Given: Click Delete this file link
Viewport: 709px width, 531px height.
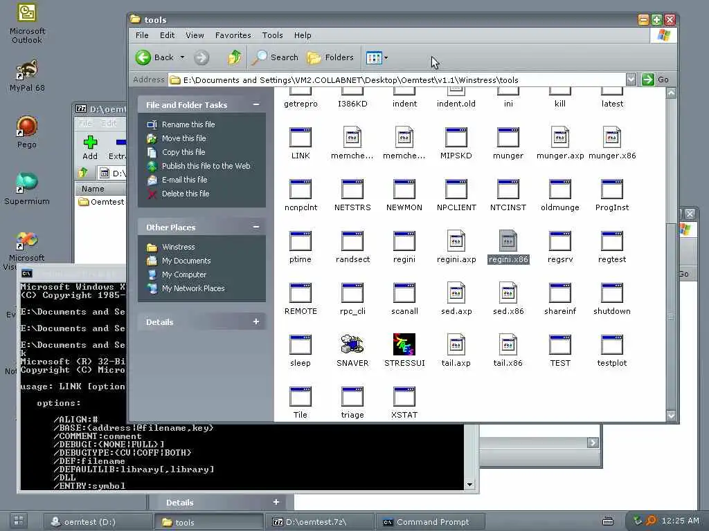Looking at the screenshot, I should pos(186,194).
